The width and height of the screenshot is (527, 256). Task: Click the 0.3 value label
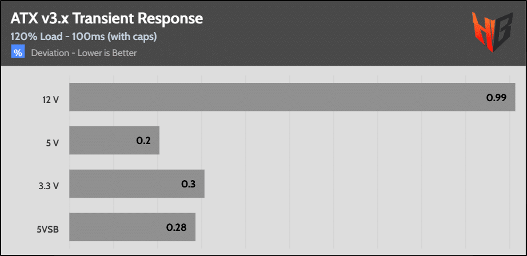pos(188,184)
